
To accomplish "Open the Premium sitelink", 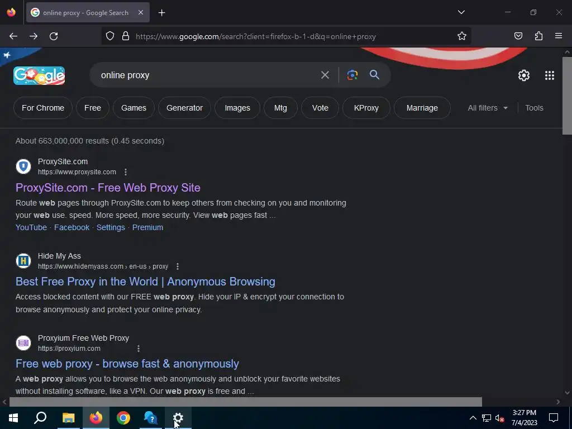I will (147, 227).
